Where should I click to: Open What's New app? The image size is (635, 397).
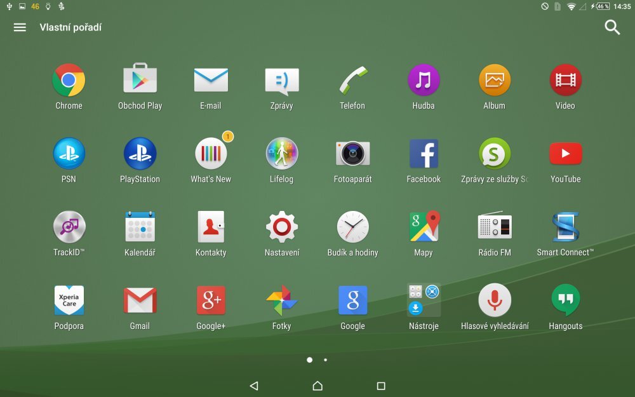coord(211,154)
